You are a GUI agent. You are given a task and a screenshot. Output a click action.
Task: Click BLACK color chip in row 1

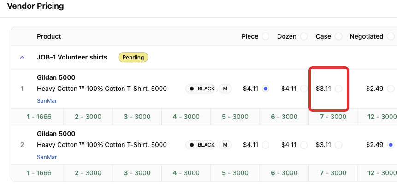200,89
